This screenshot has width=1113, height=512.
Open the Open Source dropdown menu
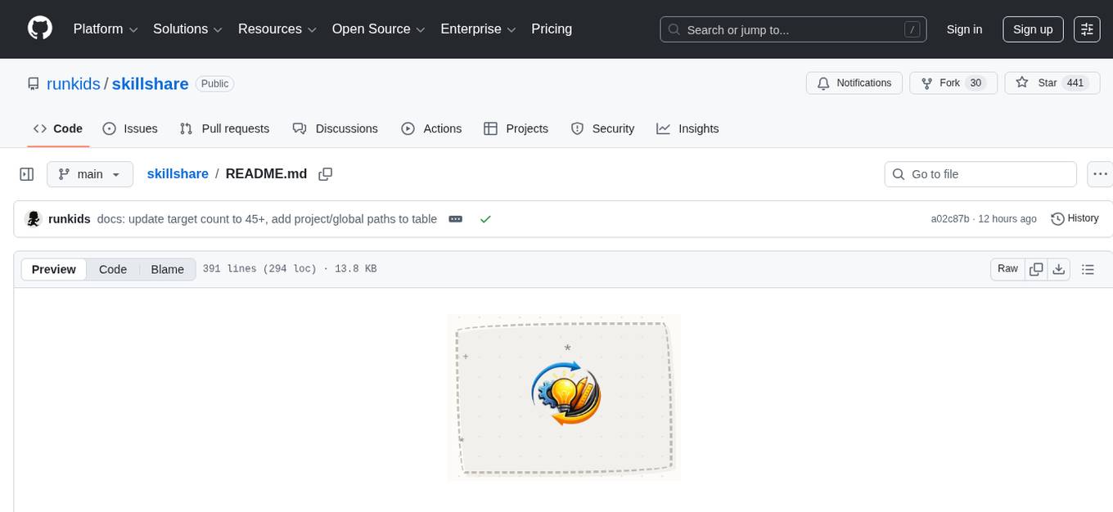coord(378,29)
